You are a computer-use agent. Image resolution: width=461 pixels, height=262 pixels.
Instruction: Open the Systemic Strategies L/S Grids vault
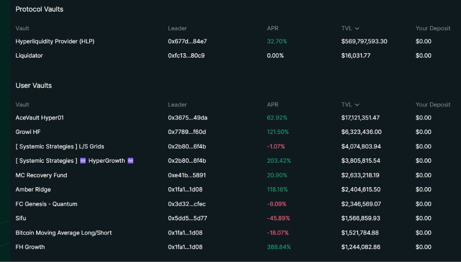[60, 146]
